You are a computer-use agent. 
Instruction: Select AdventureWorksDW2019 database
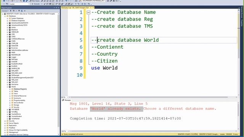(x=19, y=23)
